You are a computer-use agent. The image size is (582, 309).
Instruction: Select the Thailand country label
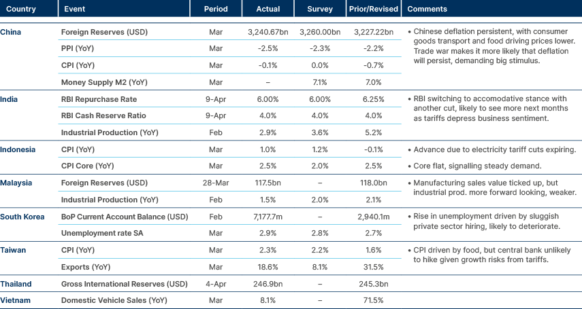[x=16, y=283]
